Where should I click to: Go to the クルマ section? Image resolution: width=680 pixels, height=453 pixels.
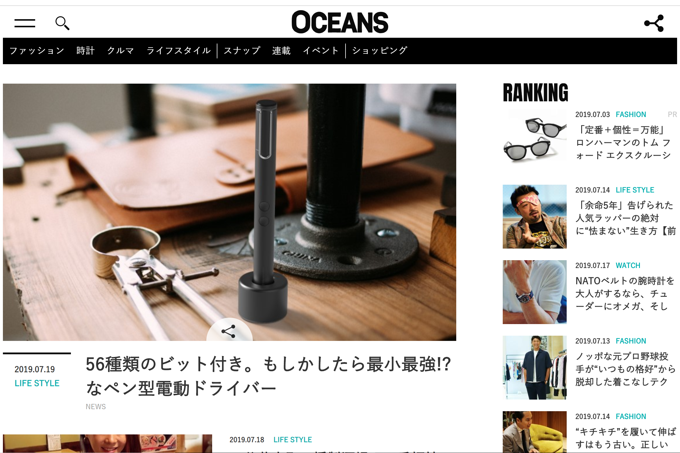[x=120, y=51]
